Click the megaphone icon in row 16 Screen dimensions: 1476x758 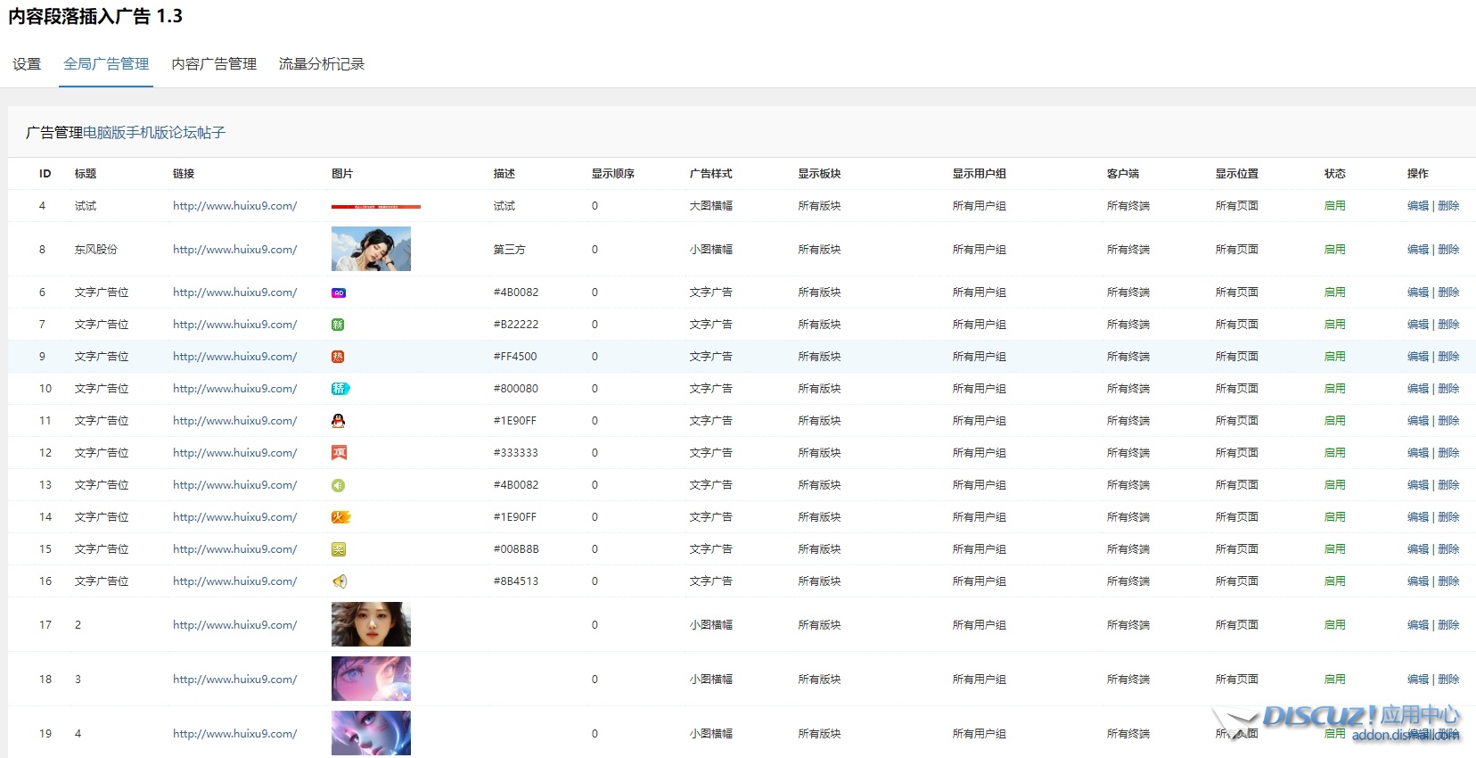[x=339, y=581]
